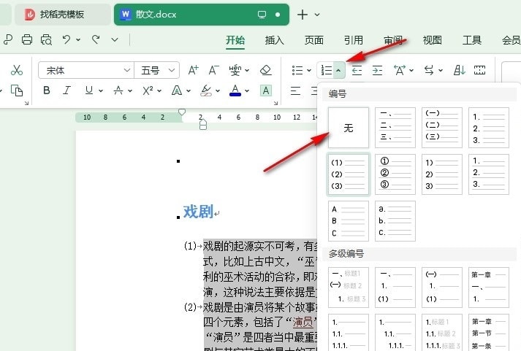Choose 1. 1.1. 1.1.1. 标题 multilevel style
Image resolution: width=521 pixels, height=351 pixels.
(x=442, y=333)
